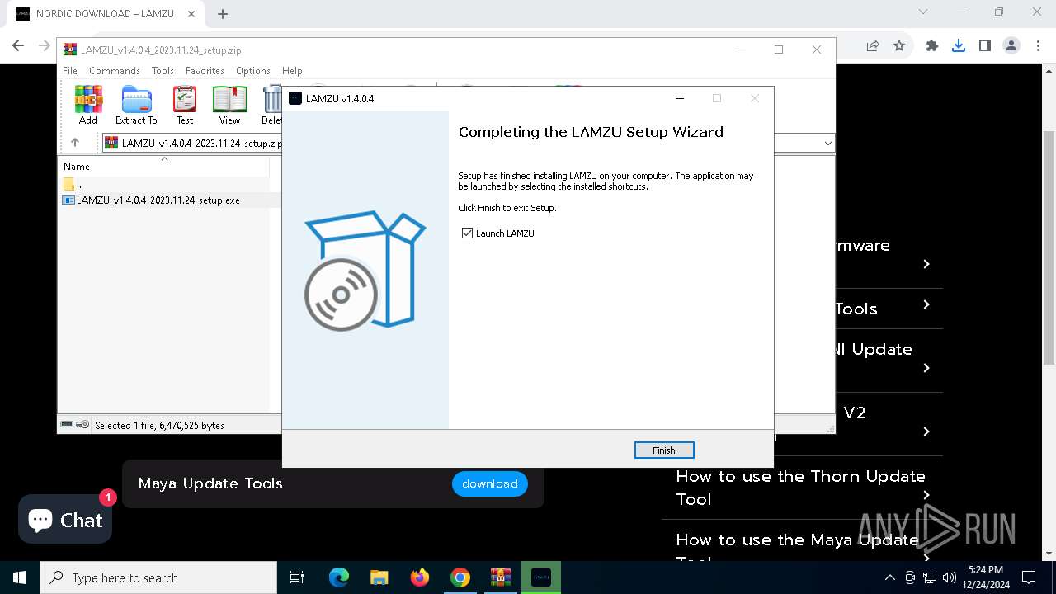Viewport: 1056px width, 594px height.
Task: Launch Microsoft Edge from taskbar
Action: (339, 577)
